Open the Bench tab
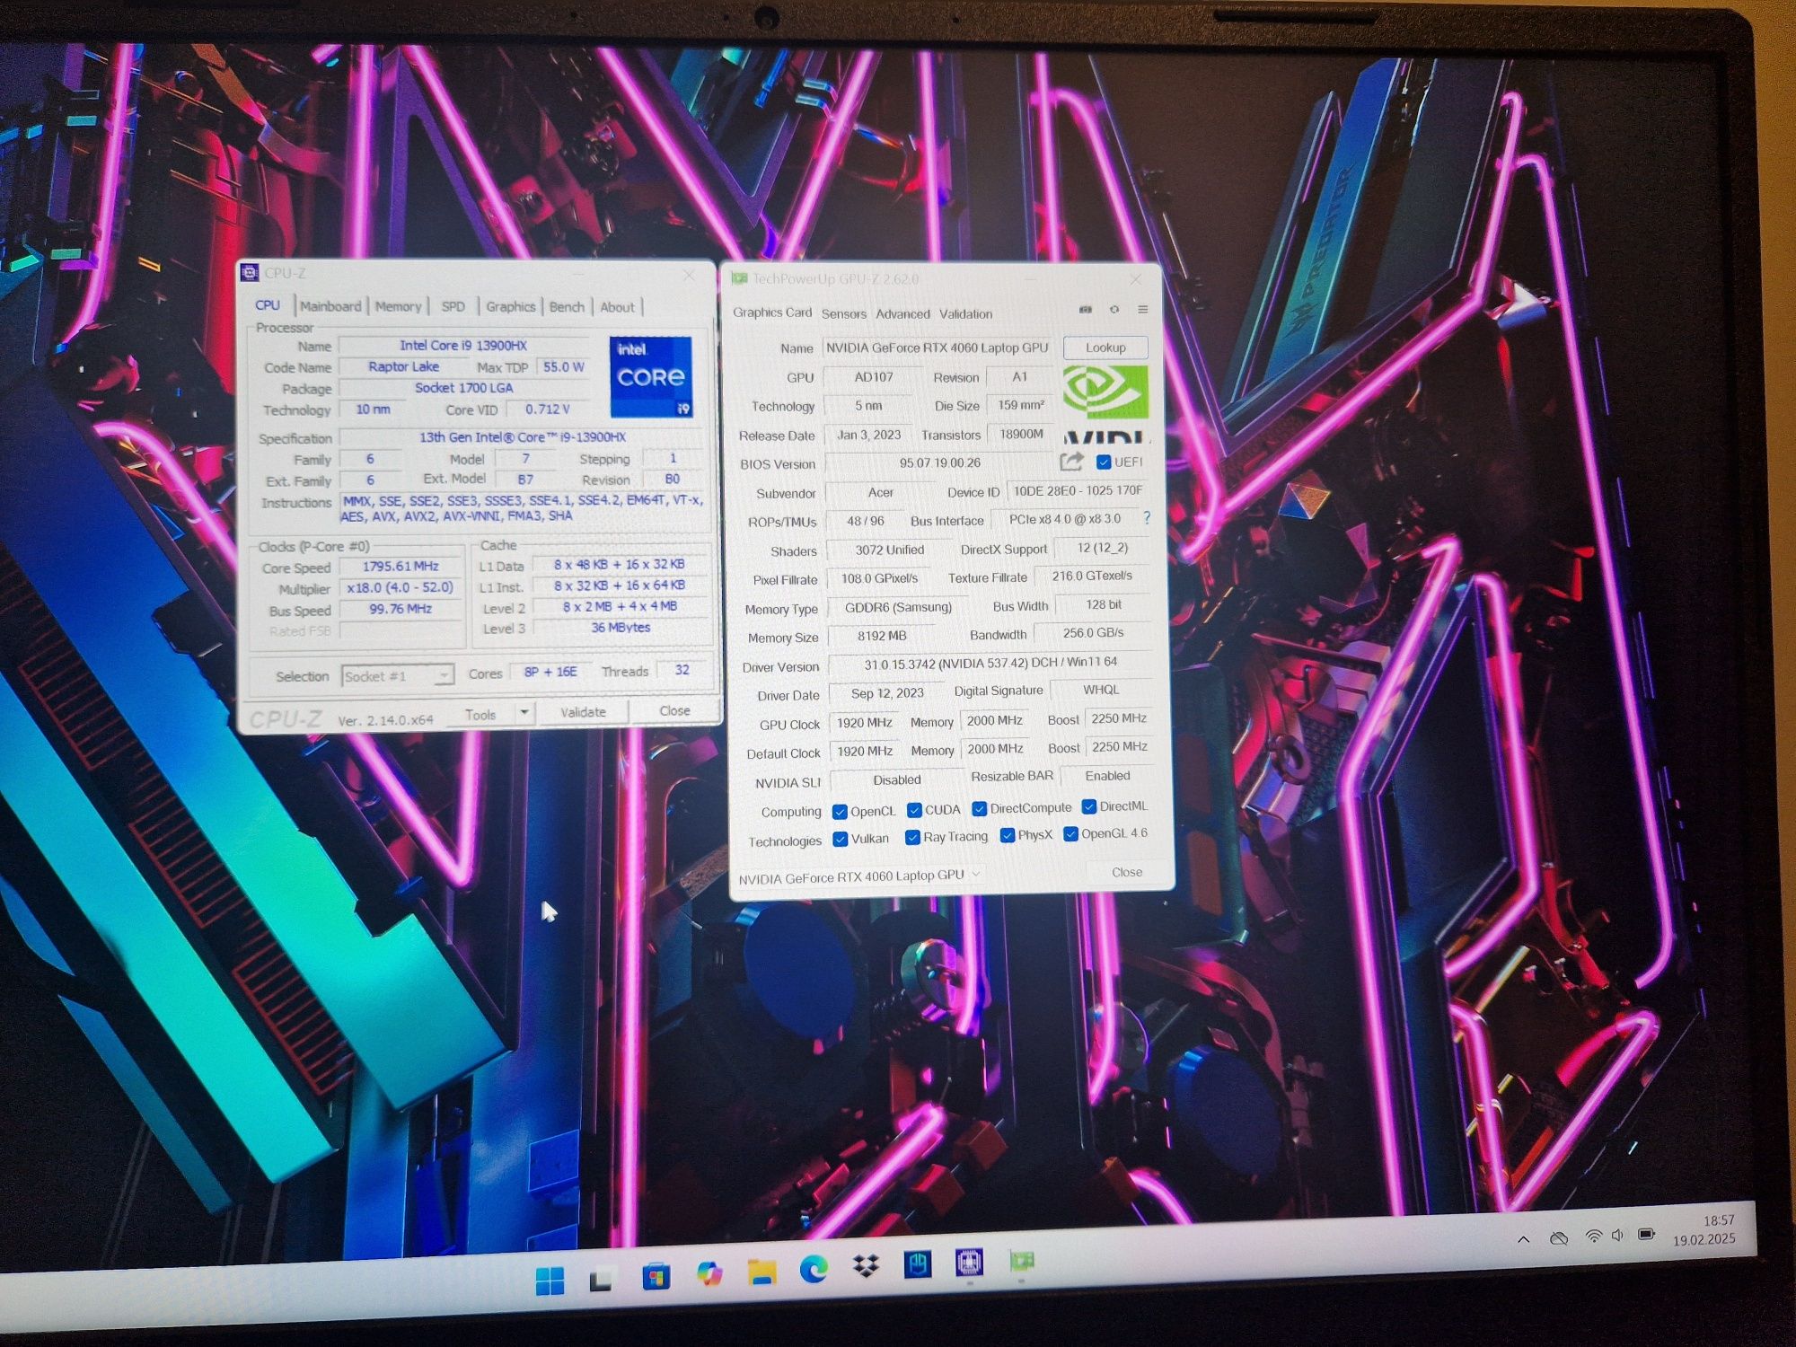 click(567, 306)
